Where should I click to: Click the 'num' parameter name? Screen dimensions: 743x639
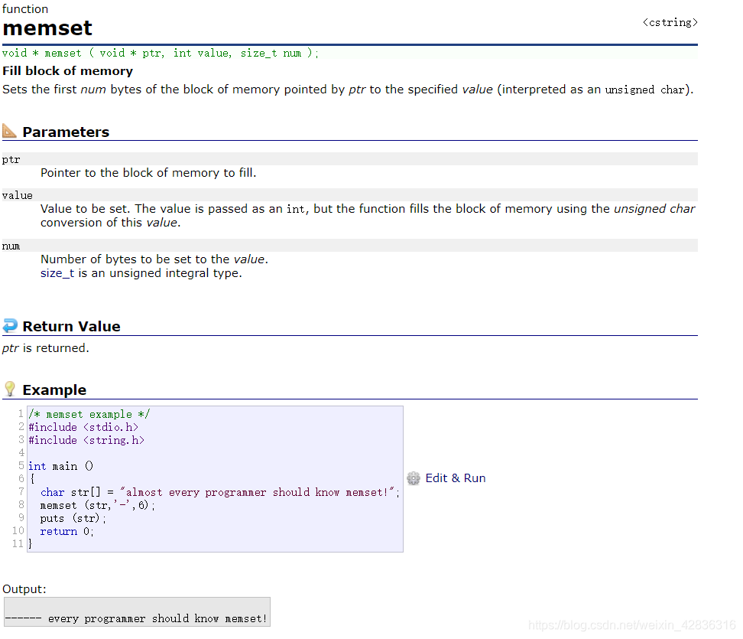(x=11, y=246)
